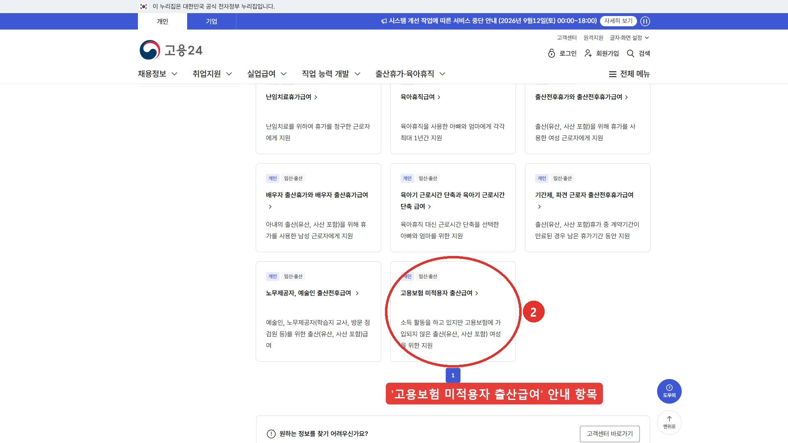Expand the 채용정보 menu
This screenshot has width=788, height=443.
tap(158, 74)
